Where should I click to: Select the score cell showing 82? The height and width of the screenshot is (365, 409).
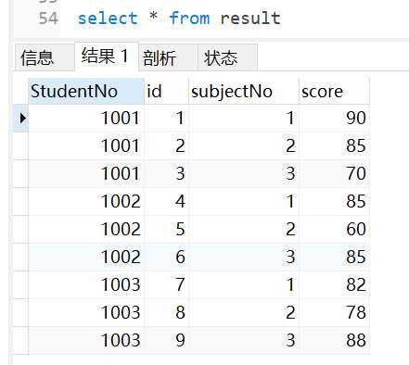pyautogui.click(x=334, y=284)
